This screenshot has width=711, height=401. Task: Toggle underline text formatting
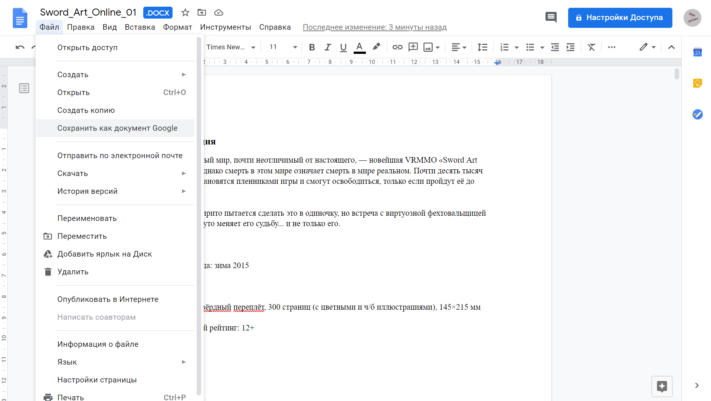[x=343, y=47]
